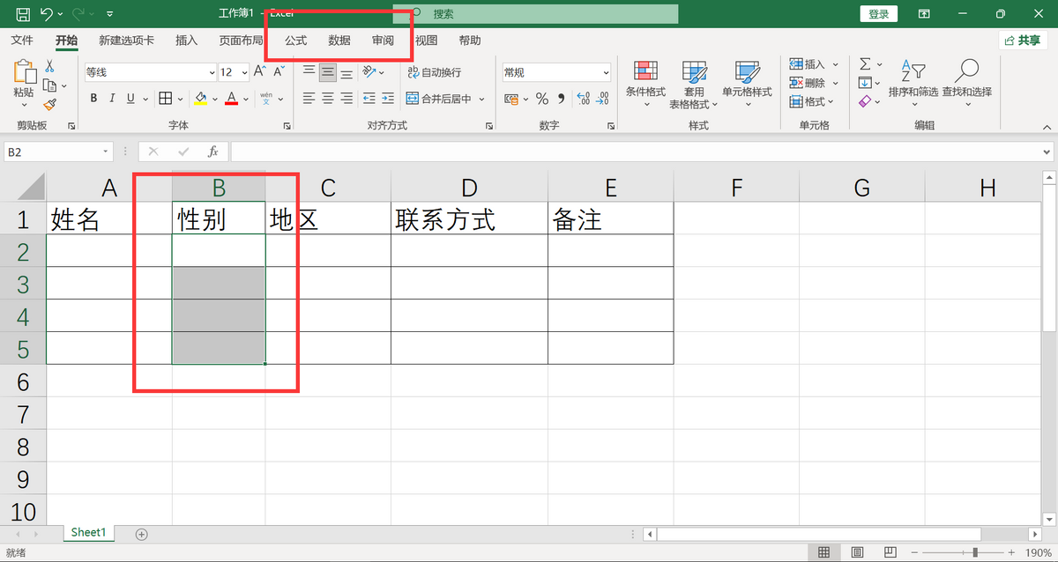Toggle Bold formatting

click(93, 99)
